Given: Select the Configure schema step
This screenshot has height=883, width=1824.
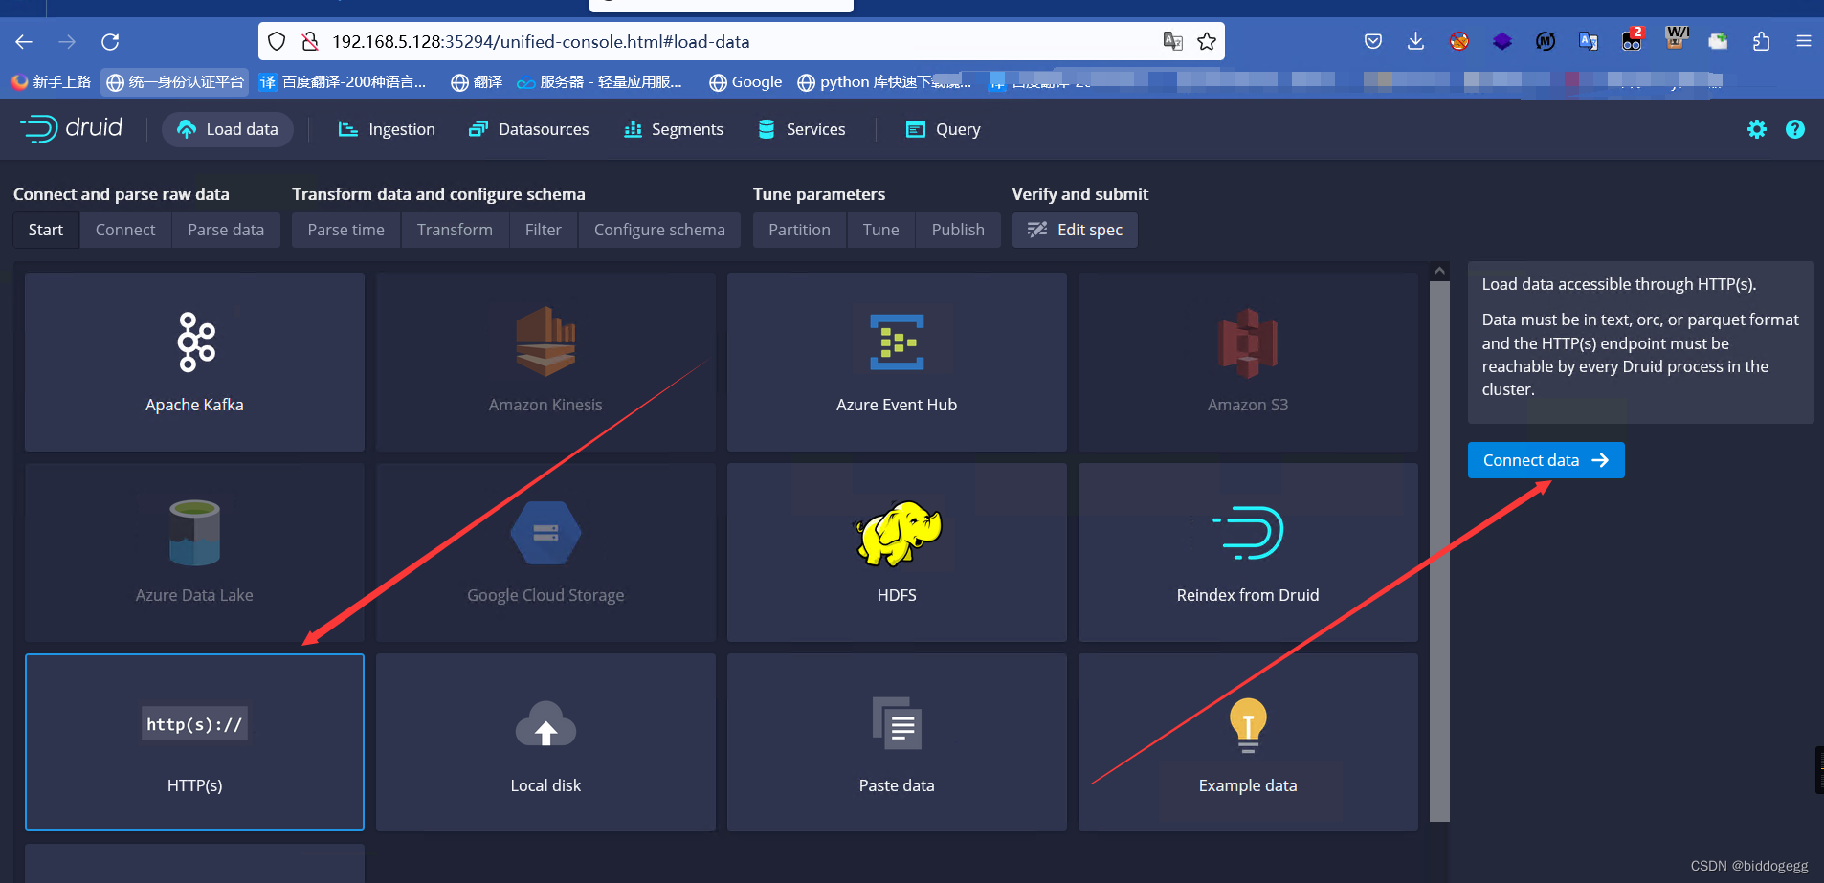Looking at the screenshot, I should (x=659, y=230).
